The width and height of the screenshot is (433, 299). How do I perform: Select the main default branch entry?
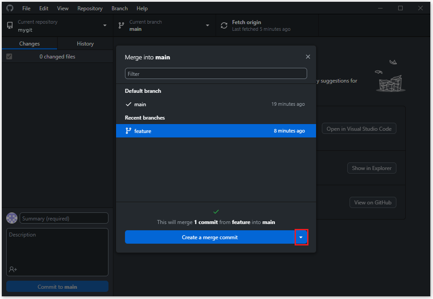(216, 104)
